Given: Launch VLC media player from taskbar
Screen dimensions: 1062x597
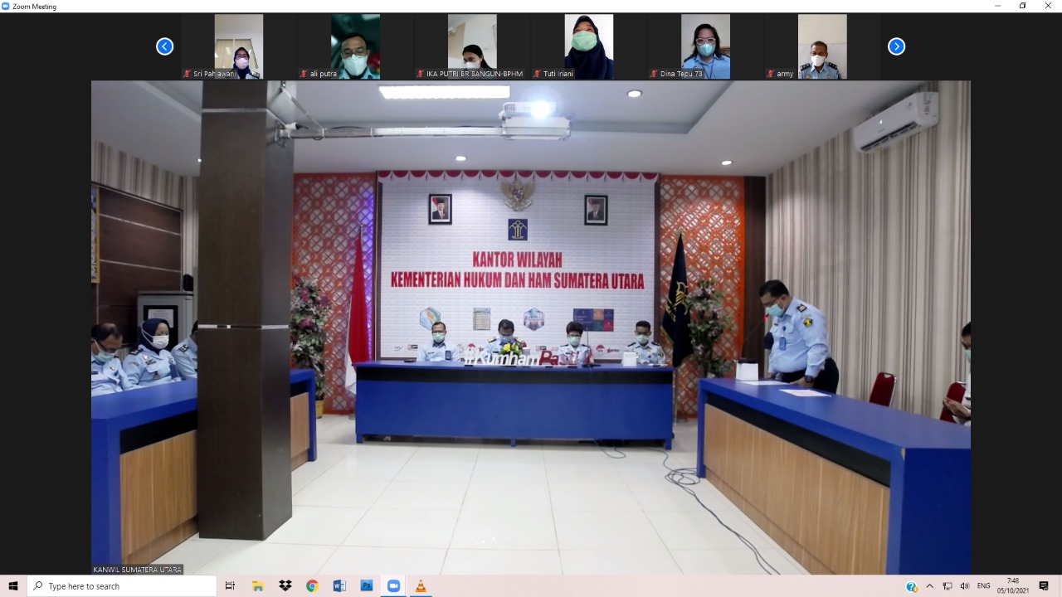Looking at the screenshot, I should pos(421,586).
